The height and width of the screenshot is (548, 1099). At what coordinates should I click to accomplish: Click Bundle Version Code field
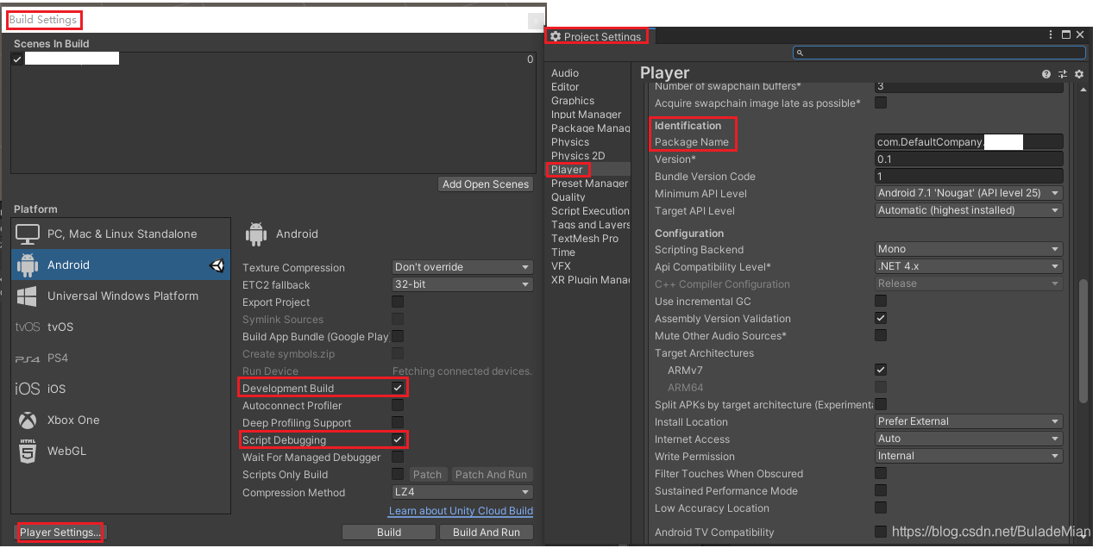969,176
